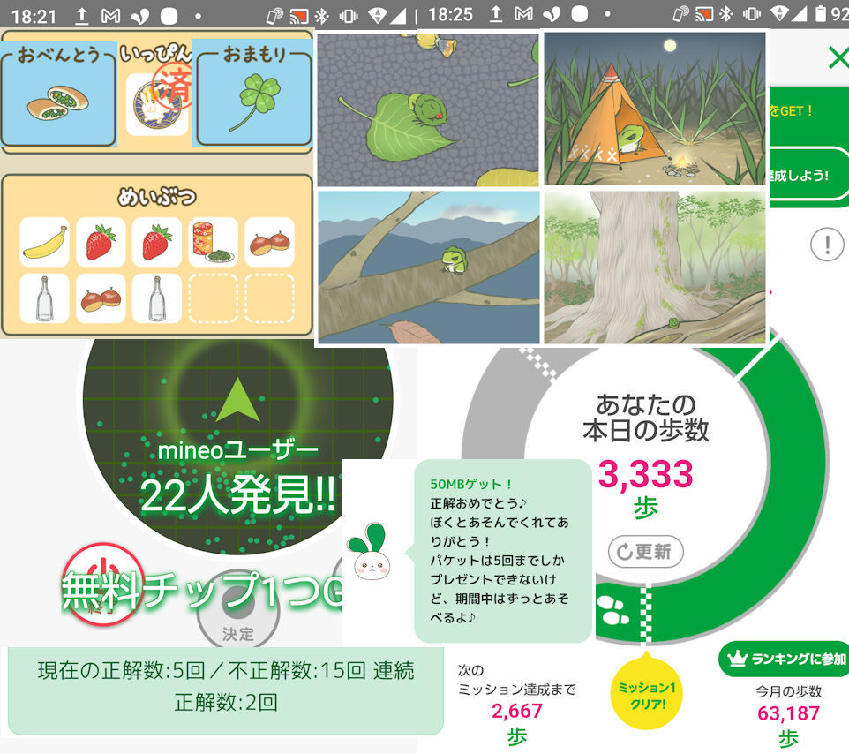
Task: Open the おまもり clover charm slot
Action: [x=253, y=94]
